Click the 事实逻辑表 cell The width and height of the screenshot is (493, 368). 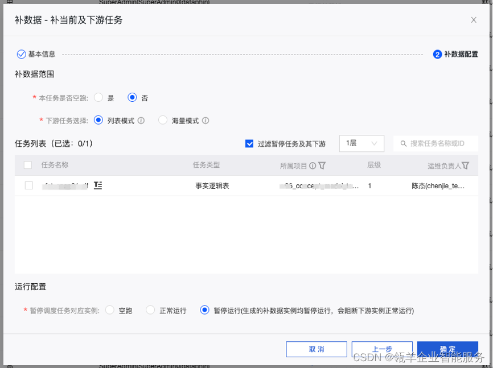pyautogui.click(x=212, y=186)
